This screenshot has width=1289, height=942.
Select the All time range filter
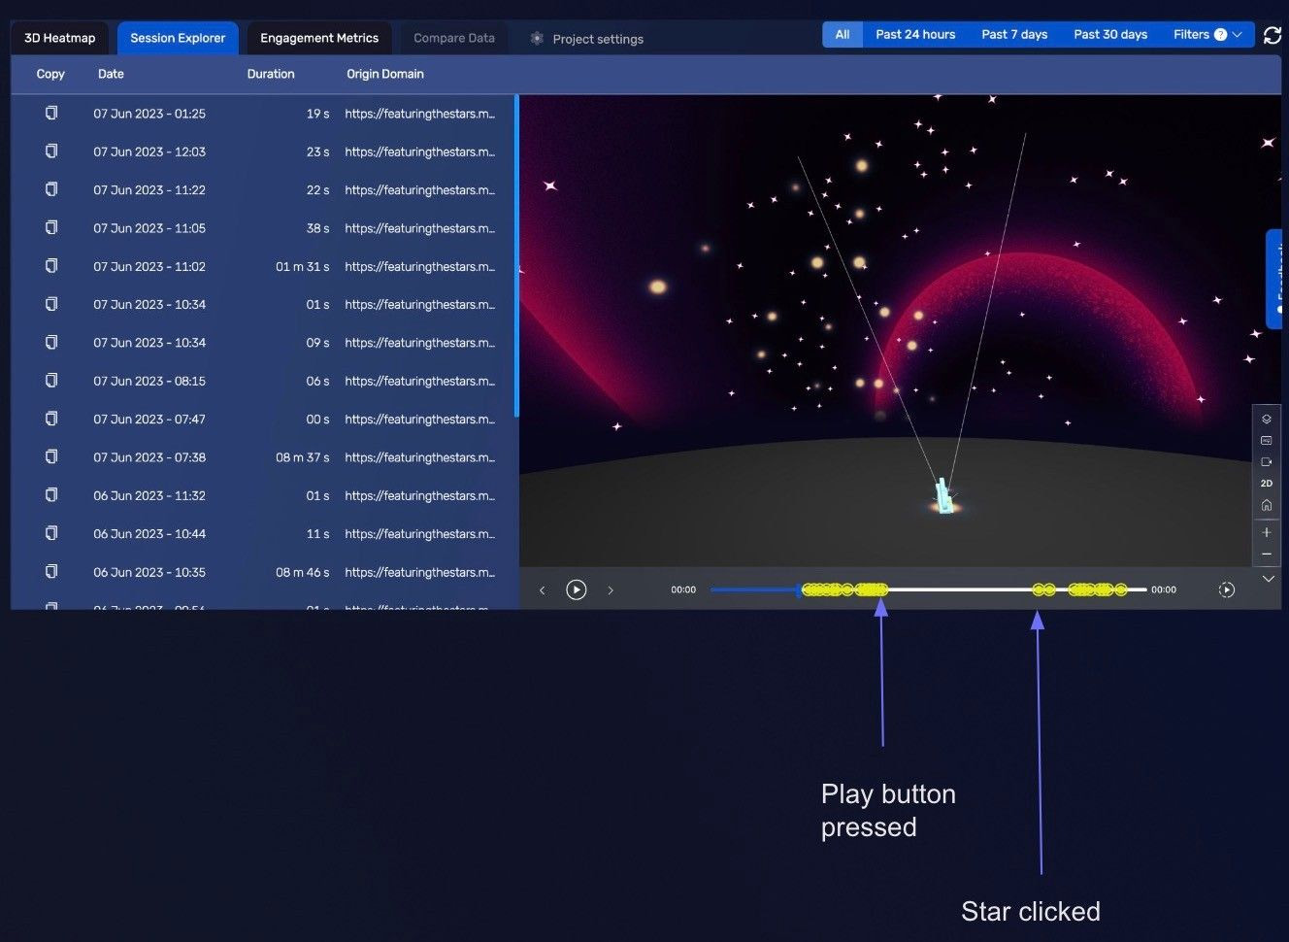pyautogui.click(x=842, y=34)
